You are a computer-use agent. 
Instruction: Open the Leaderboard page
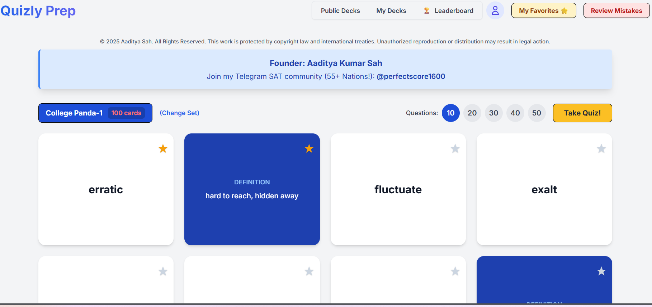coord(449,11)
